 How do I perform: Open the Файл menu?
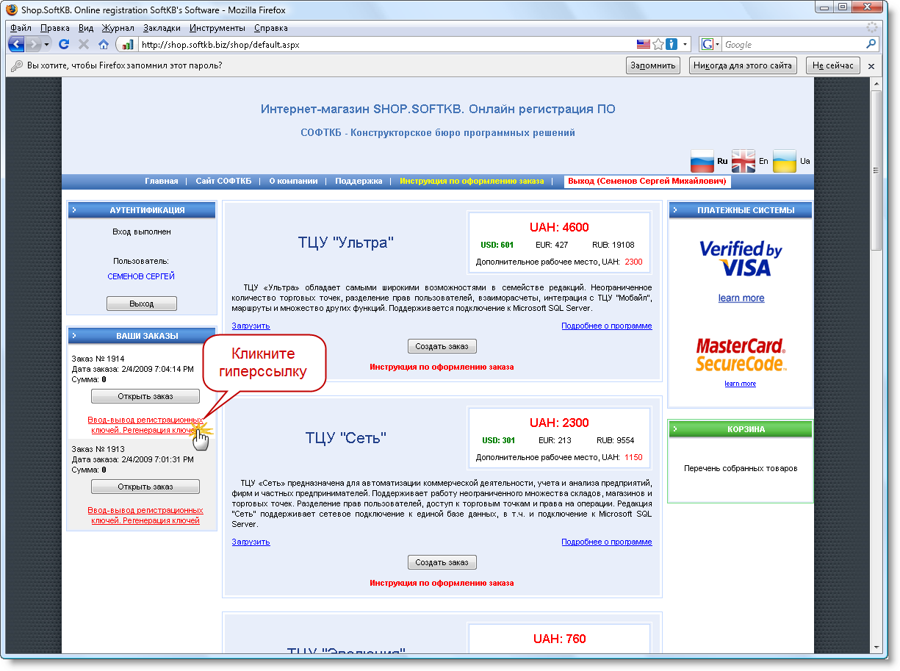[21, 28]
